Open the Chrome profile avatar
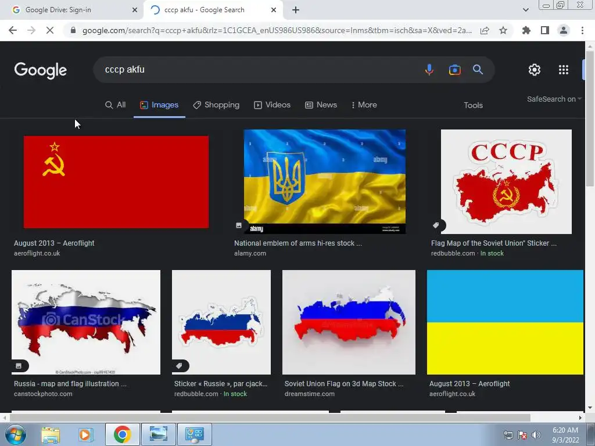 (x=564, y=30)
